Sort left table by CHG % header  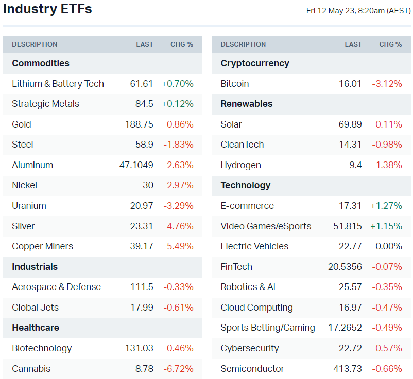(x=182, y=45)
